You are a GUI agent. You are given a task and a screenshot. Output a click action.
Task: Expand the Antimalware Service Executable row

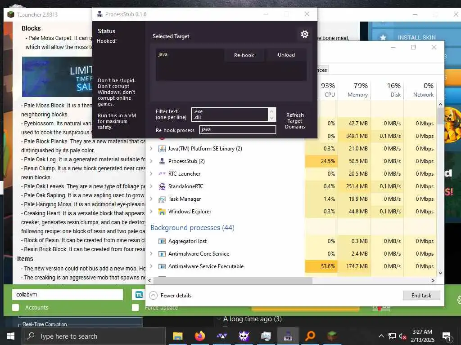pyautogui.click(x=151, y=266)
